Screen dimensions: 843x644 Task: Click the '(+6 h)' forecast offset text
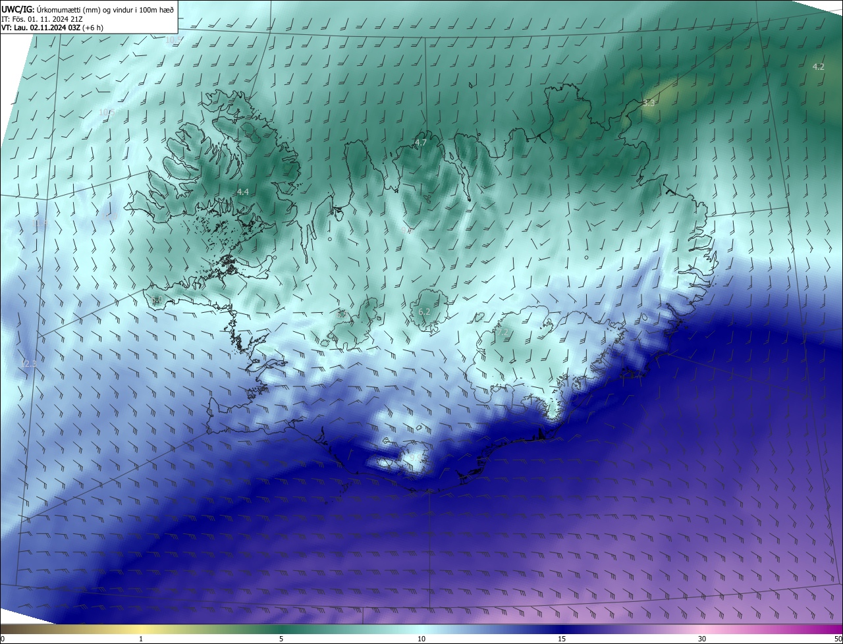click(93, 28)
